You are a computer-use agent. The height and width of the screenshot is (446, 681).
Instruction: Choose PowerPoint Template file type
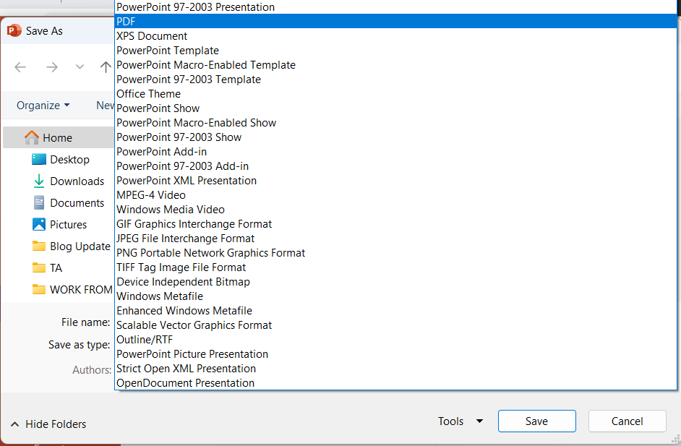(x=395, y=51)
